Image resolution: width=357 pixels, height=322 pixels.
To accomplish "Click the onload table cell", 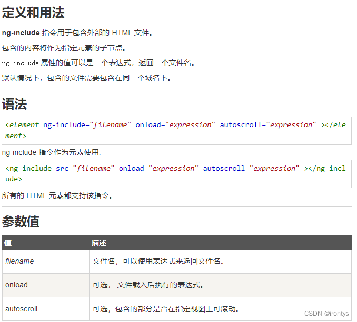I will tap(45, 285).
